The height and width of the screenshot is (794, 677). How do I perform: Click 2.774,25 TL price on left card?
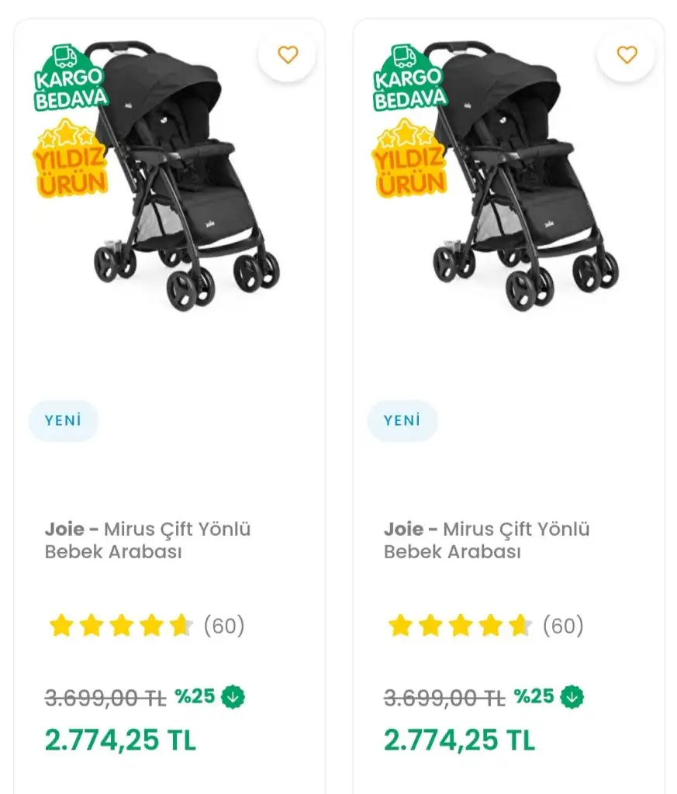tap(120, 740)
